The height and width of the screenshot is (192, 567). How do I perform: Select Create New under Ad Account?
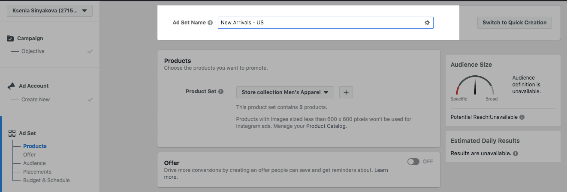click(x=36, y=100)
